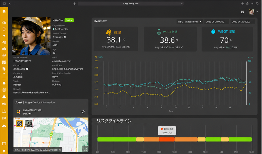Open the lightning bolt sidebar section
This screenshot has height=154, width=262.
tap(4, 35)
